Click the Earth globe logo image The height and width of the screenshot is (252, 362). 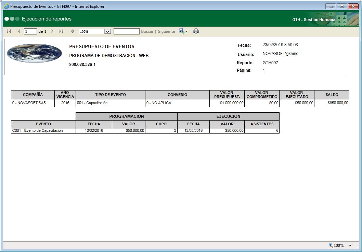tap(34, 53)
